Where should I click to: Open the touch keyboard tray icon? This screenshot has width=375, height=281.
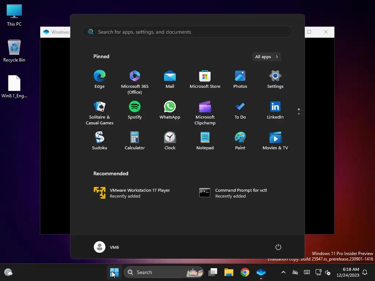307,272
